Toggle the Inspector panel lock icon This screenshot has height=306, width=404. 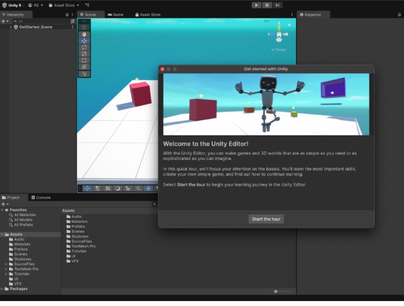(399, 15)
